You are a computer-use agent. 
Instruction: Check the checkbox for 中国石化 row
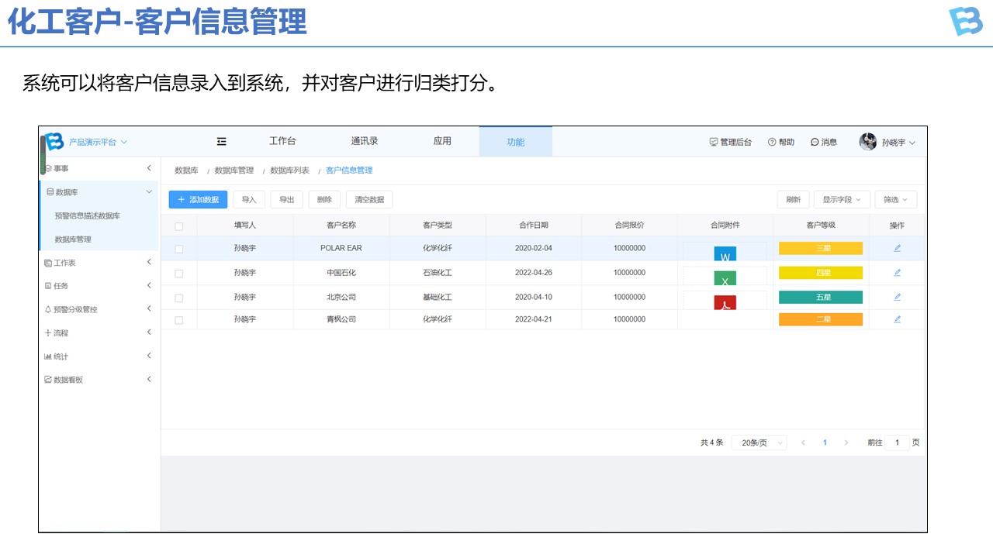[179, 274]
